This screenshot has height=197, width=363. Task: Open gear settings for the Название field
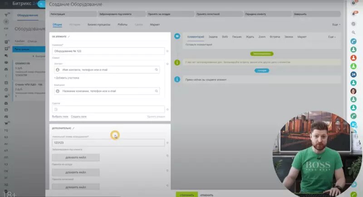click(167, 51)
